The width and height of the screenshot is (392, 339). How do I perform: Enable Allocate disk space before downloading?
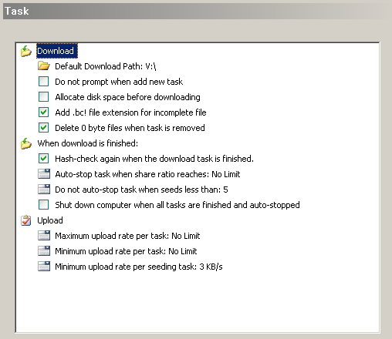click(x=43, y=97)
